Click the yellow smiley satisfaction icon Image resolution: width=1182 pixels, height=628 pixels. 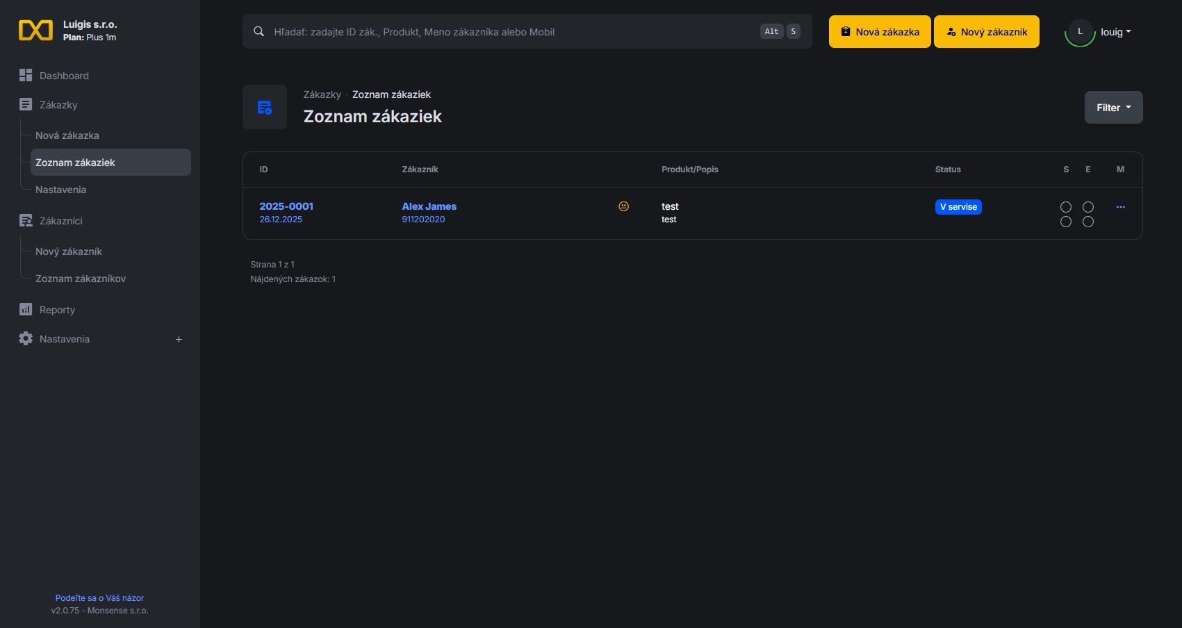[x=623, y=206]
